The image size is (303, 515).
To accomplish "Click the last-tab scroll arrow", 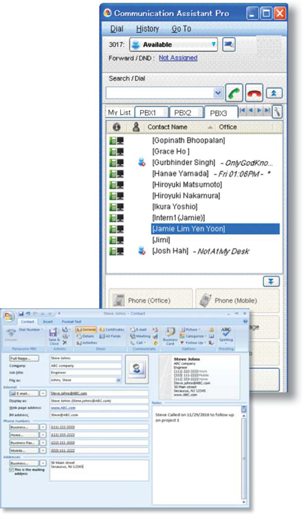I will [x=267, y=111].
